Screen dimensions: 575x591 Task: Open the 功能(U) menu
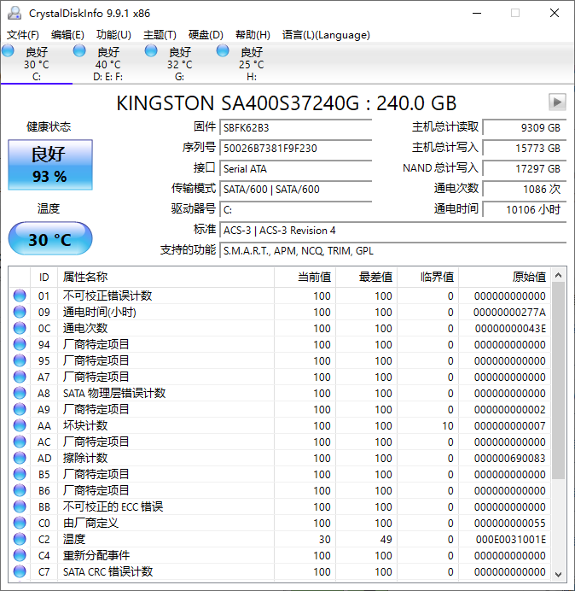point(113,35)
